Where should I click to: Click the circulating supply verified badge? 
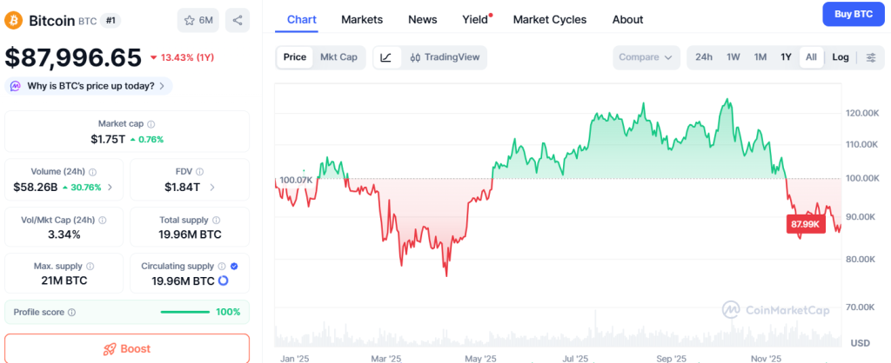(234, 266)
